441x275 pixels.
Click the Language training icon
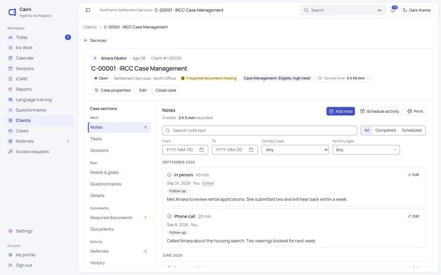tap(11, 99)
